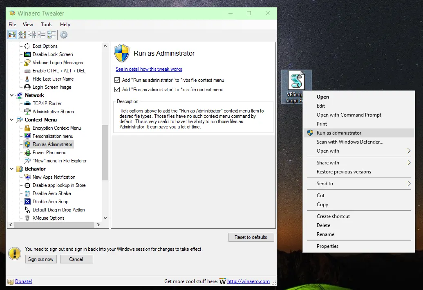
Task: Click the Sign out now button
Action: click(41, 259)
